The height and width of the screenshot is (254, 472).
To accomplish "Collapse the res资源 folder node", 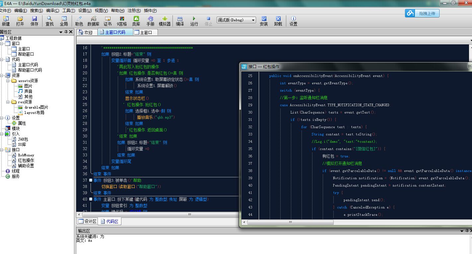I will [8, 102].
